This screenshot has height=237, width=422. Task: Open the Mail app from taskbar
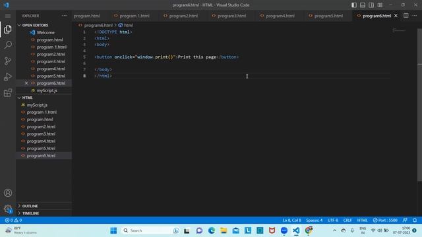click(x=236, y=230)
